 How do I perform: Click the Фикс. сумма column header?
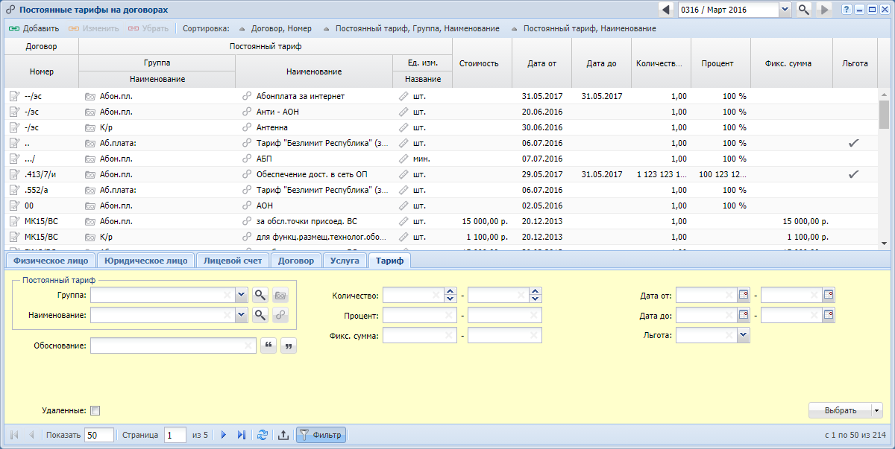click(x=791, y=63)
